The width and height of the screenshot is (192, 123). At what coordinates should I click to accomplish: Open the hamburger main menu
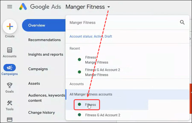click(10, 7)
